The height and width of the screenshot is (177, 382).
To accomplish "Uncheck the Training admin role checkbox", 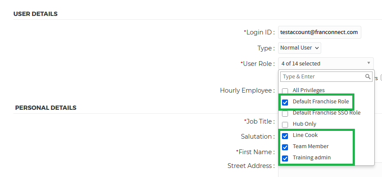I will (x=285, y=158).
